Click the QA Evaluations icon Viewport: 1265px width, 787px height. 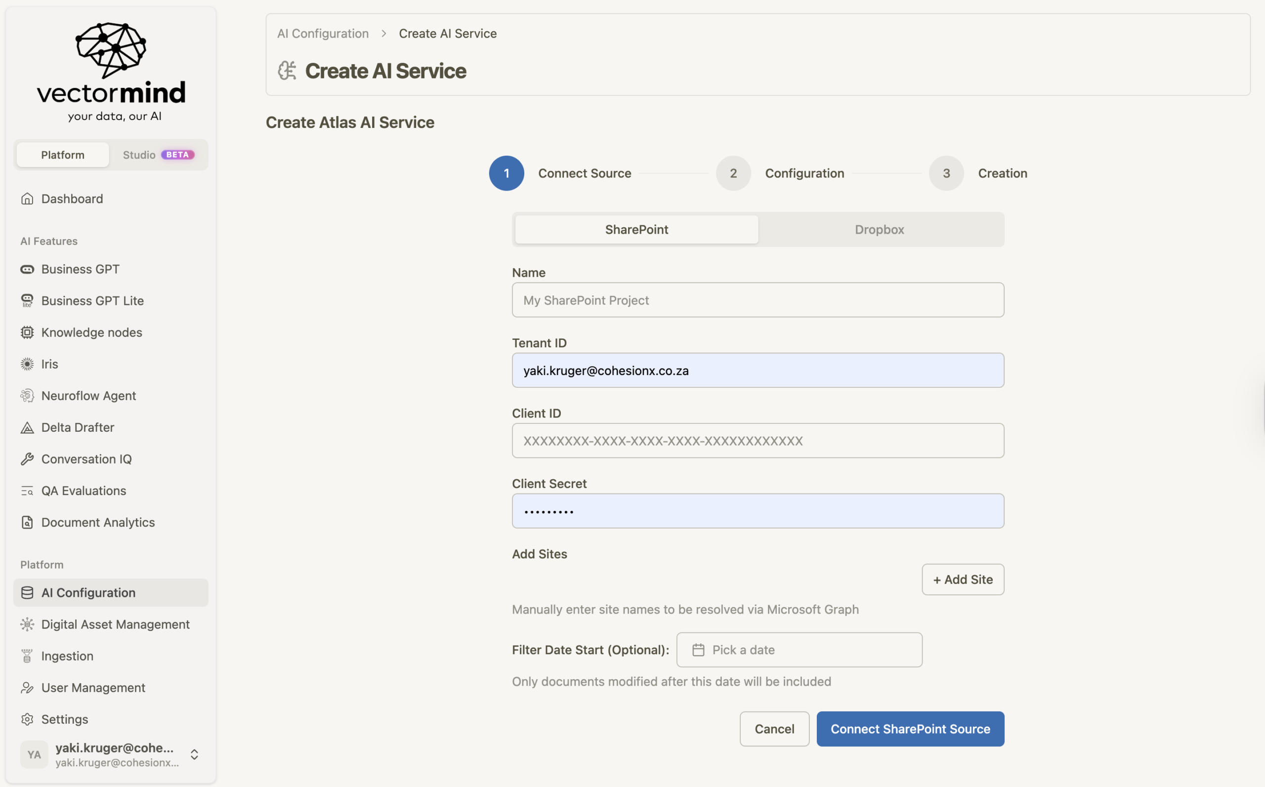(27, 491)
